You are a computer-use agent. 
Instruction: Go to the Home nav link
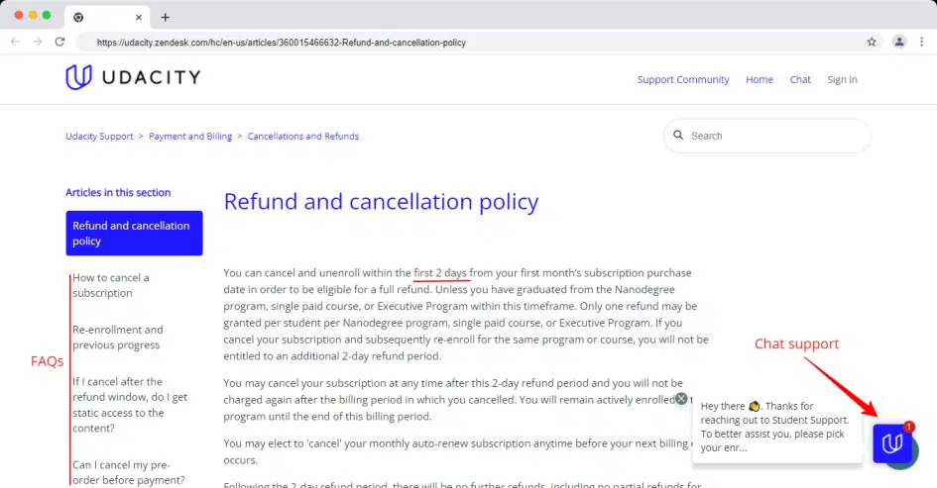pyautogui.click(x=760, y=79)
